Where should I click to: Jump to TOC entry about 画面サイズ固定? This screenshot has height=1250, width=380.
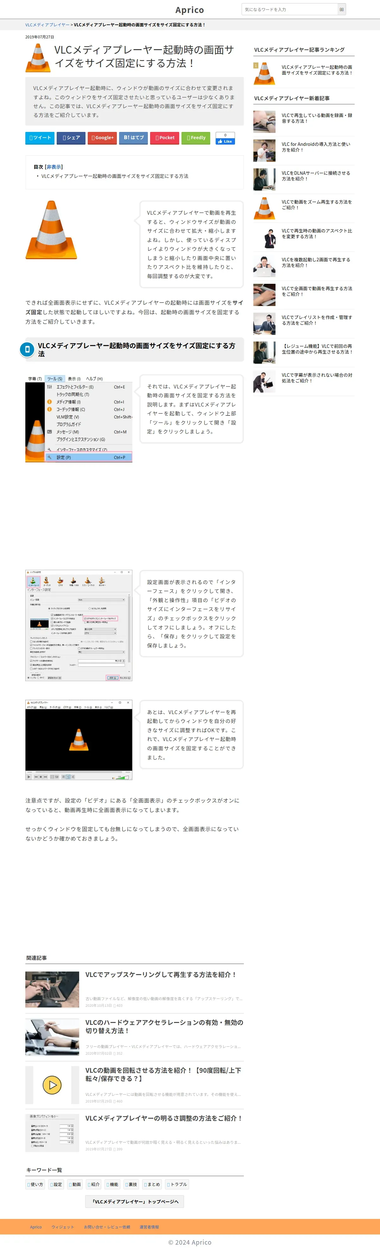click(115, 176)
